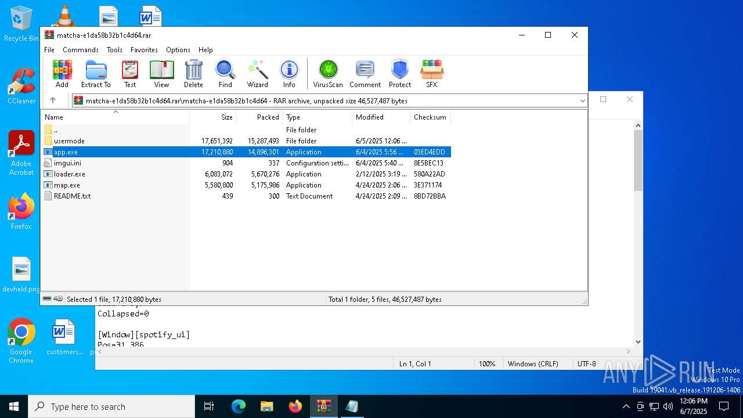The height and width of the screenshot is (418, 743).
Task: Click the Notepad 100% zoom status entry
Action: (487, 364)
